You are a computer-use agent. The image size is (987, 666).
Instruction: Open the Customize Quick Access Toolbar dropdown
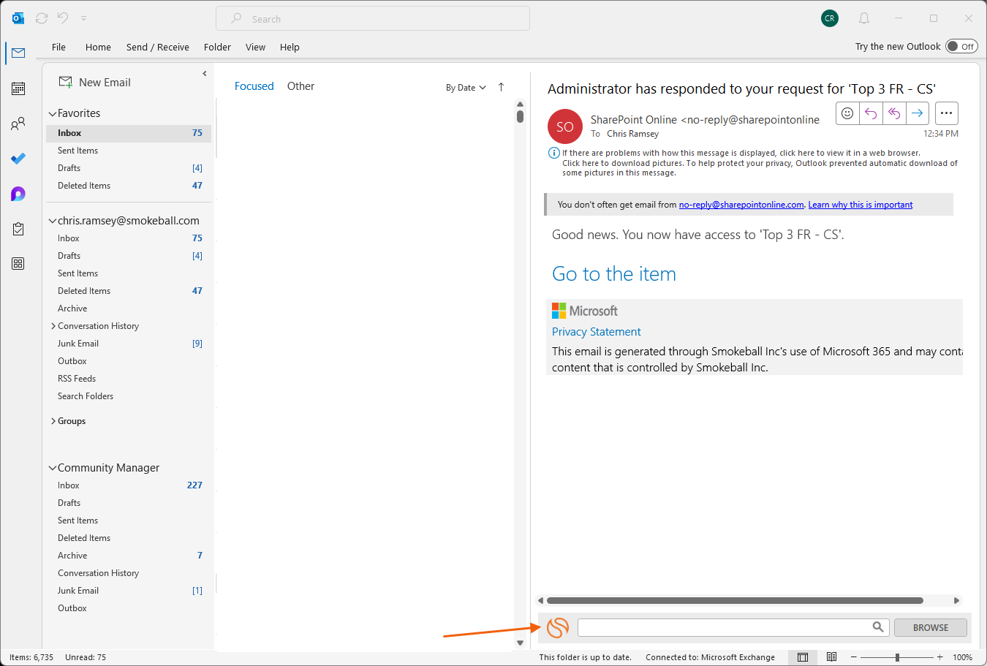pos(83,18)
